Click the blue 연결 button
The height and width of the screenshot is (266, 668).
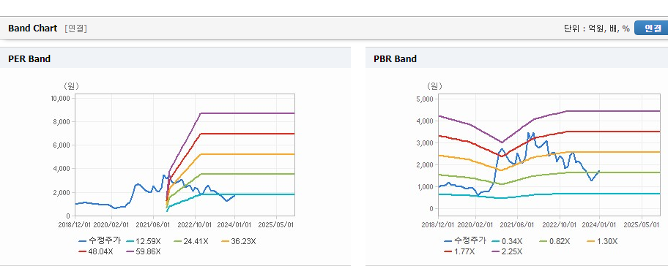651,28
